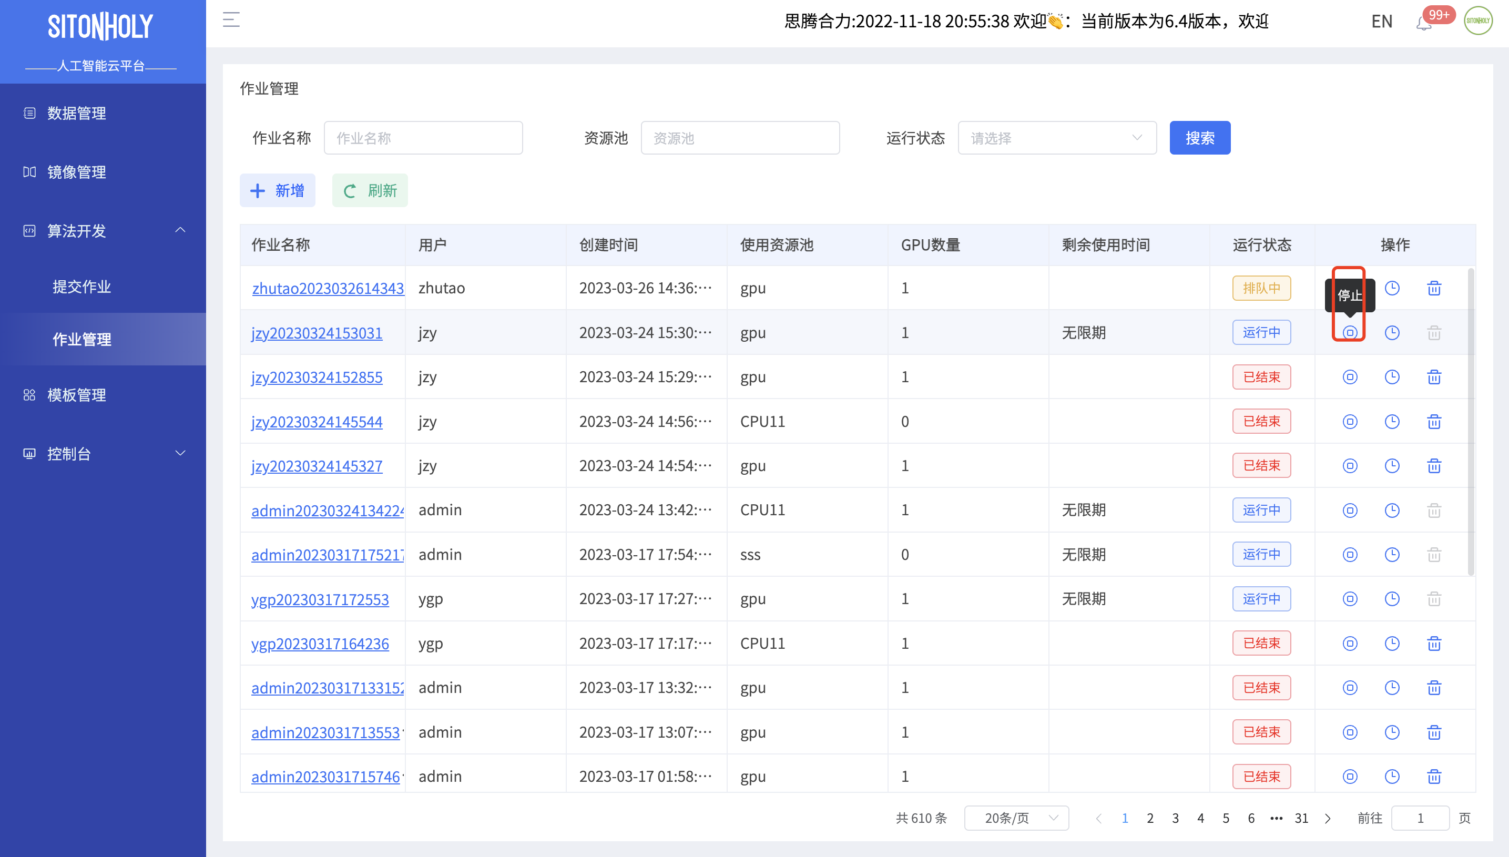This screenshot has width=1509, height=857.
Task: Click the clock icon for zhutao2023032614343 row
Action: pos(1392,288)
